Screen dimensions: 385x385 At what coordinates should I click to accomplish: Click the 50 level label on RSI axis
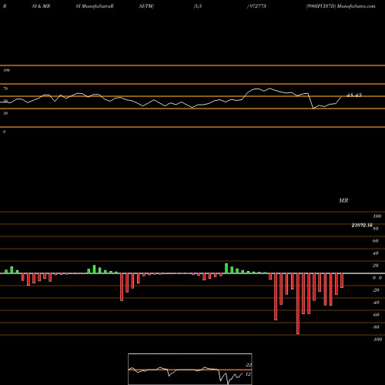click(x=5, y=101)
